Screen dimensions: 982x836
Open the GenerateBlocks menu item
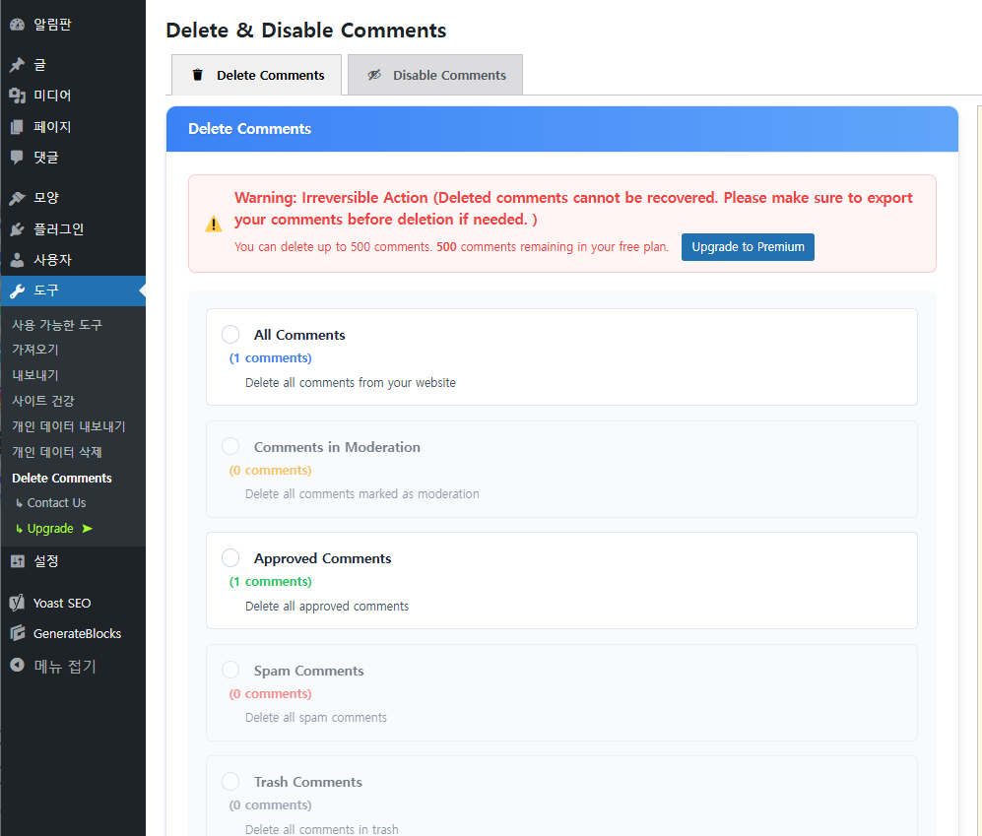[73, 633]
